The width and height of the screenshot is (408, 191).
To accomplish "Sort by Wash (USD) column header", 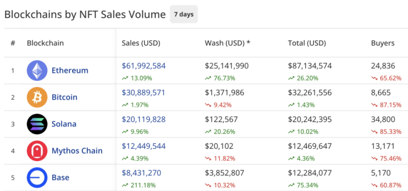I will click(227, 43).
